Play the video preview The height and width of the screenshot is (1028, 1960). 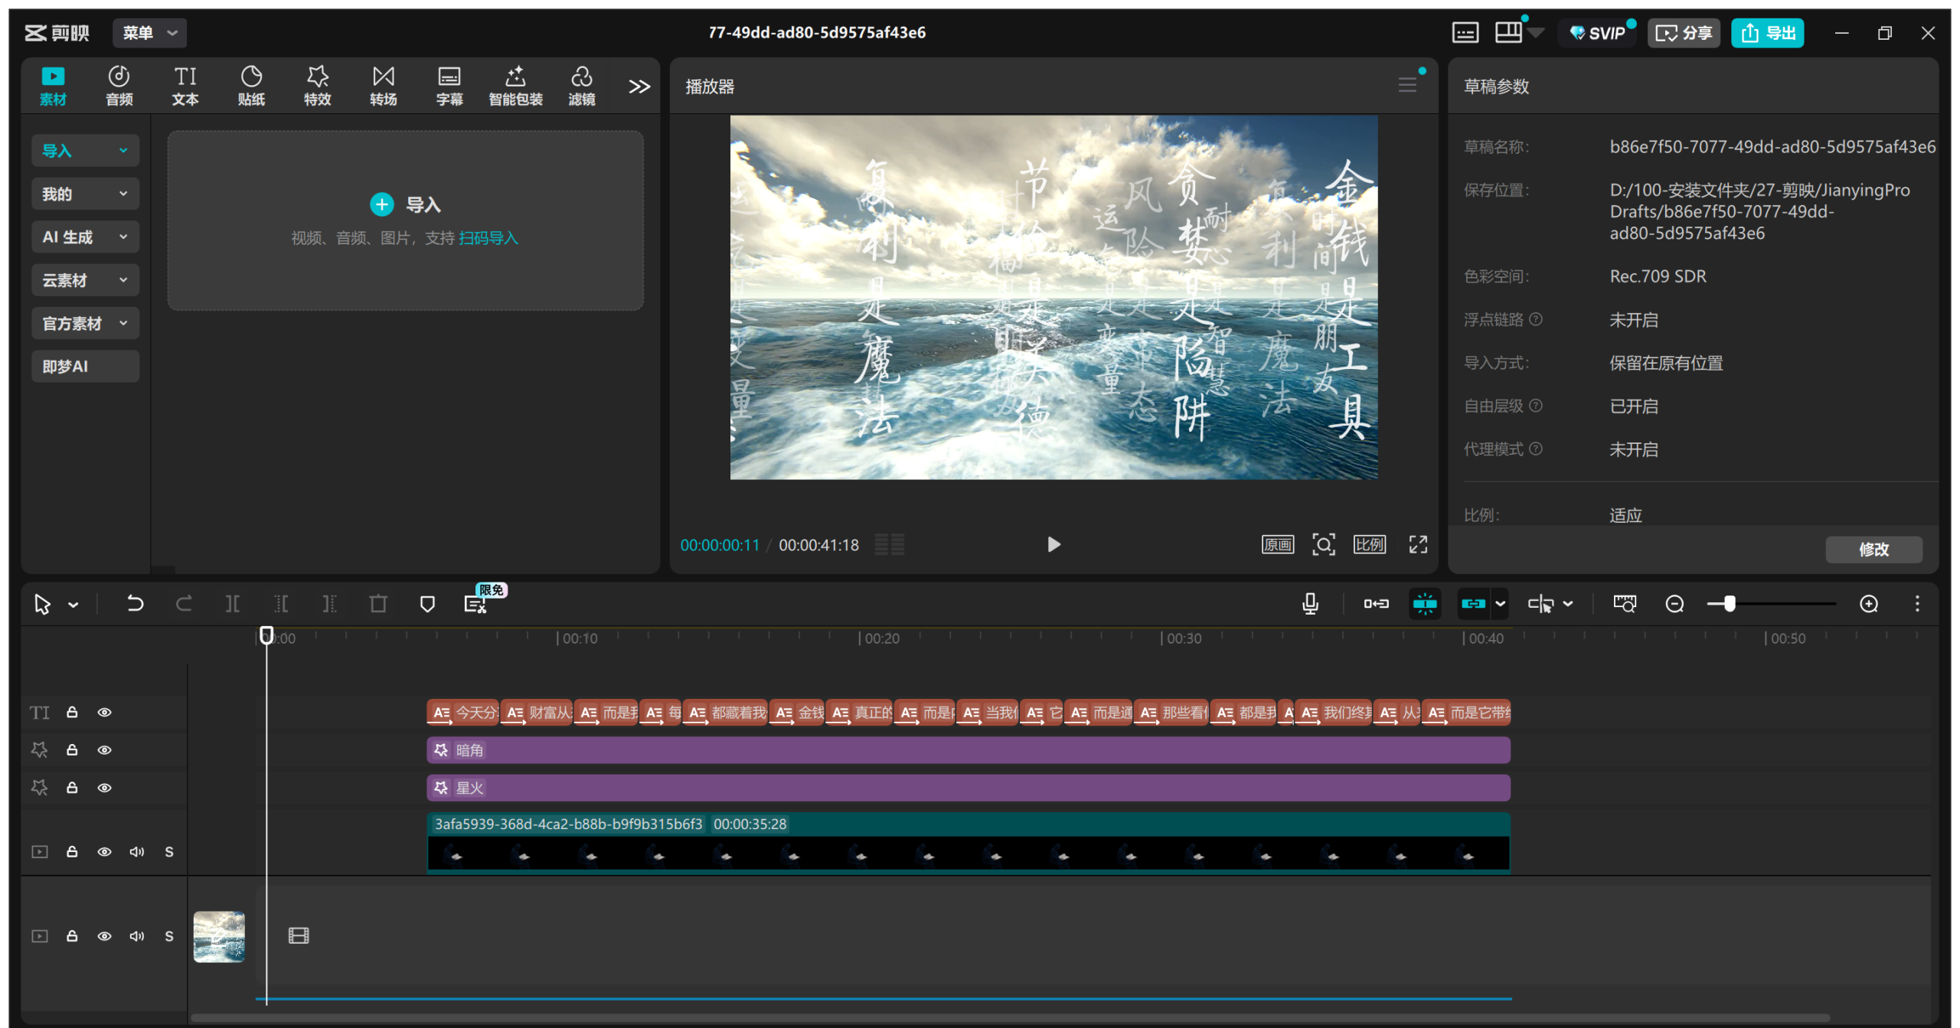click(1053, 544)
